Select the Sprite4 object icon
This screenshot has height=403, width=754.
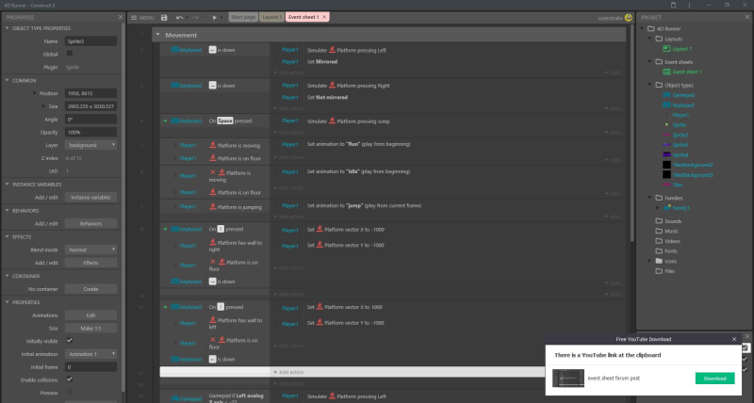pyautogui.click(x=666, y=154)
